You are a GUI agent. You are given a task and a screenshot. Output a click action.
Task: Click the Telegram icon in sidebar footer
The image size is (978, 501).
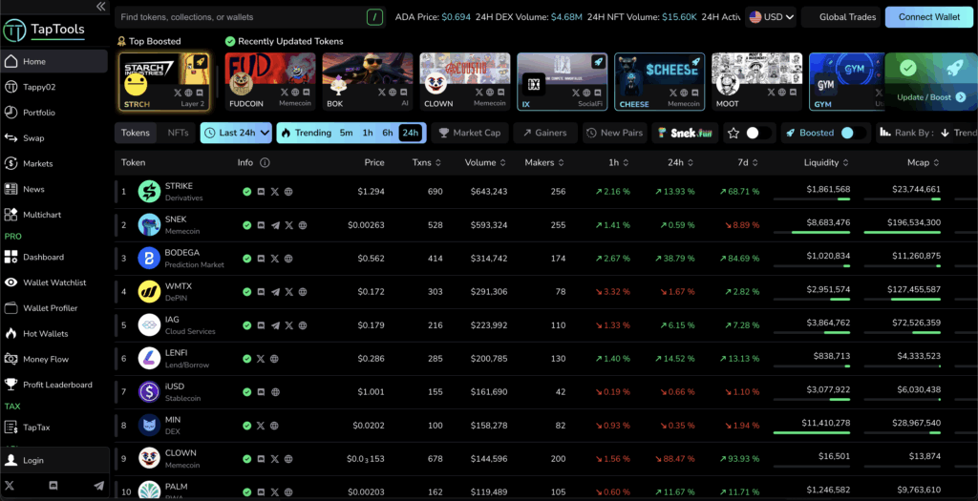coord(98,486)
